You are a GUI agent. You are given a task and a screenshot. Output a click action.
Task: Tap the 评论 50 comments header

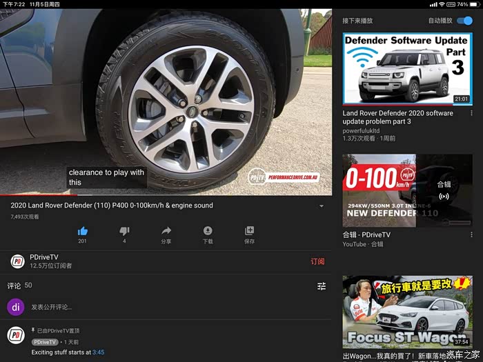click(20, 285)
